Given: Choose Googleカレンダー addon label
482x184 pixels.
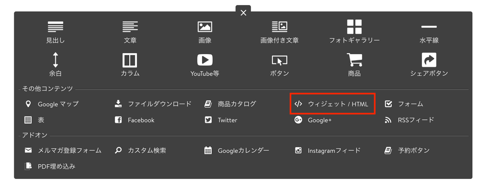Looking at the screenshot, I should tap(244, 150).
